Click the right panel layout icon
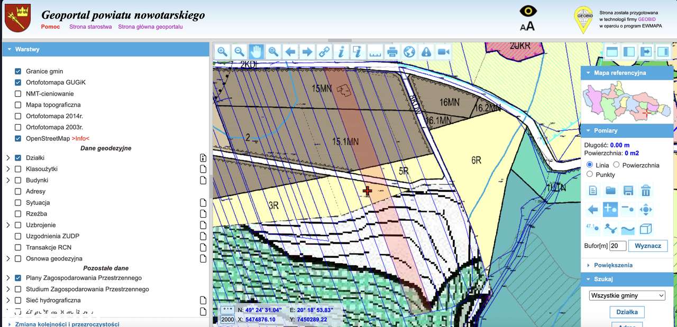Image resolution: width=677 pixels, height=327 pixels. point(663,52)
